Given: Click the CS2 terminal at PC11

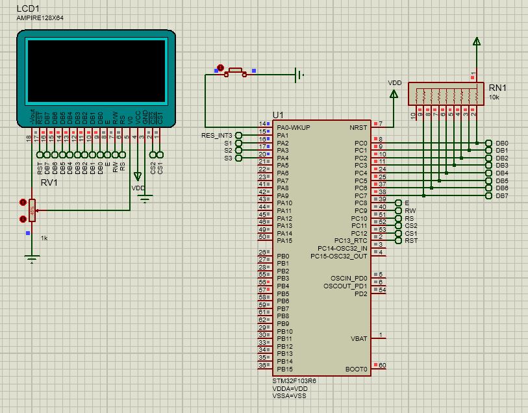Looking at the screenshot, I should tap(398, 225).
